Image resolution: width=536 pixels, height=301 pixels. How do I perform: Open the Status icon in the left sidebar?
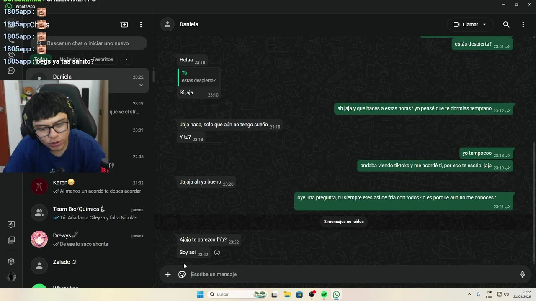point(11,55)
